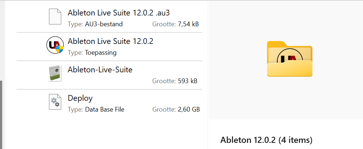Screen dimensions: 363x149
Task: Select file named Ableton Live Suite 12.0.2 .au3
Action: [x=118, y=13]
